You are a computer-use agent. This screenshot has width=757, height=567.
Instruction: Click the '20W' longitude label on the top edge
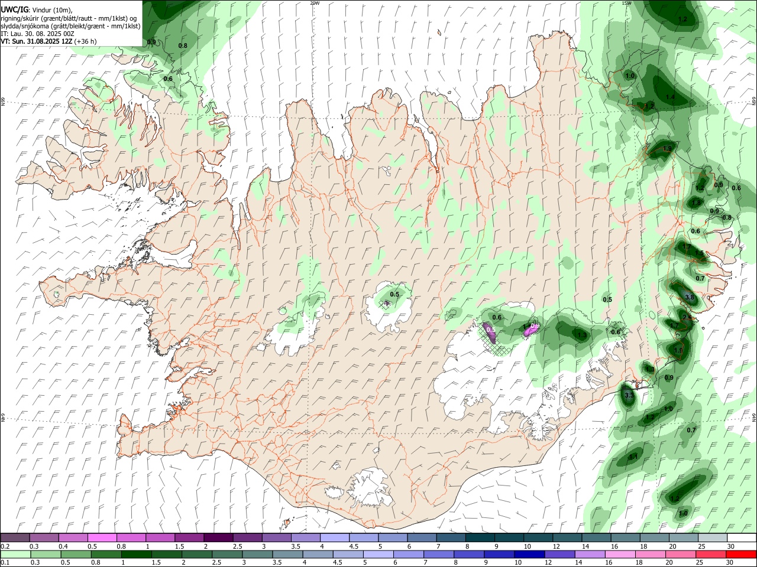click(x=315, y=3)
